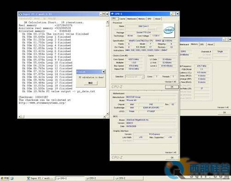Screen dimensions: 231x181
Task: Click the 'Loop 1 finished' line
Action: pyautogui.click(x=46, y=37)
